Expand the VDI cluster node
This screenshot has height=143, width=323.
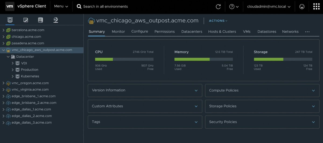point(13,63)
